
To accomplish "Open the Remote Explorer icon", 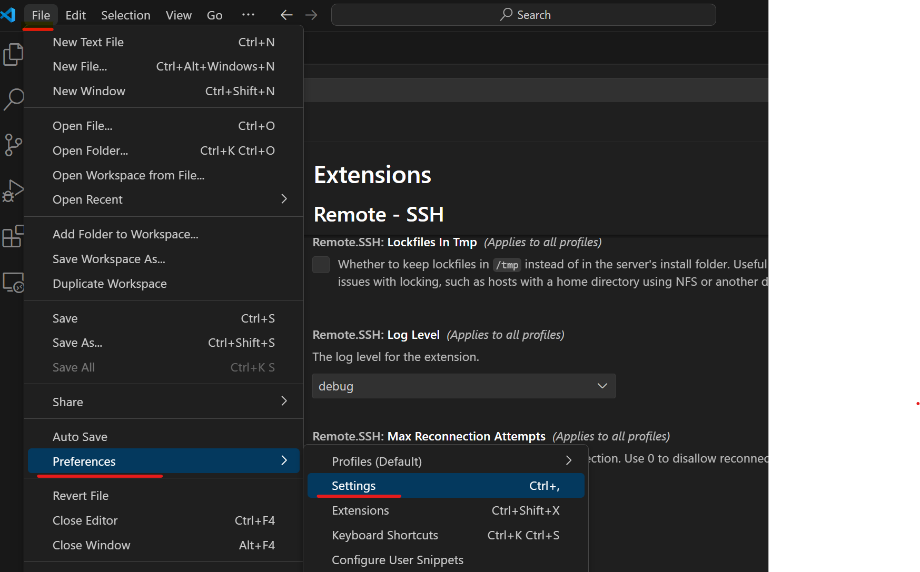I will coord(13,283).
